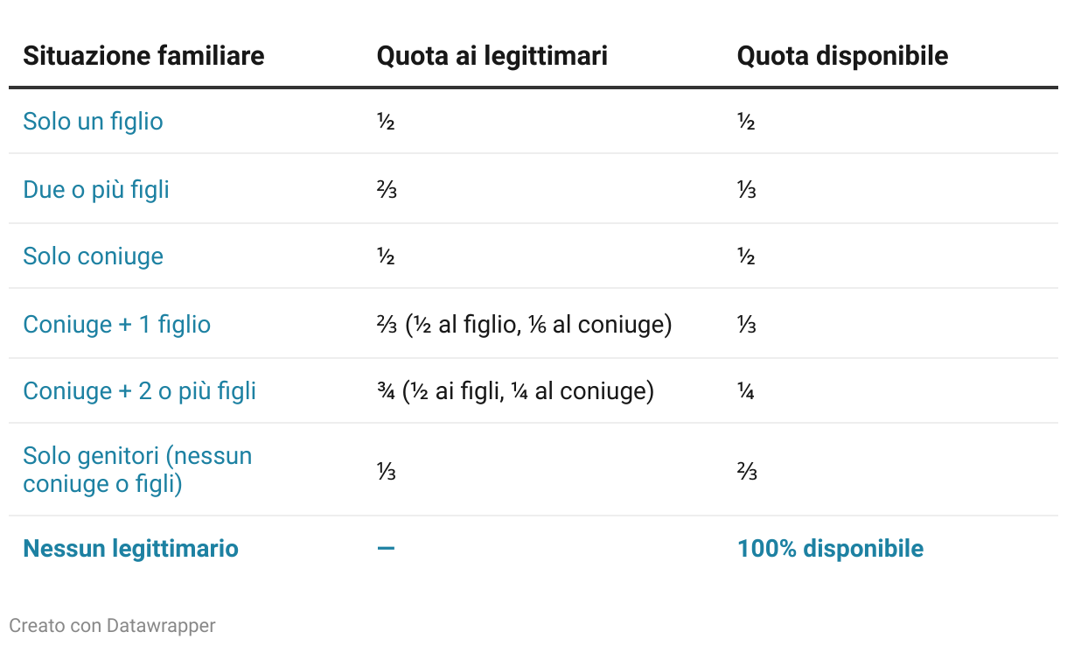Click the '⅔ (½ al figlio, ⅙ al coniuge)' cell

click(524, 324)
